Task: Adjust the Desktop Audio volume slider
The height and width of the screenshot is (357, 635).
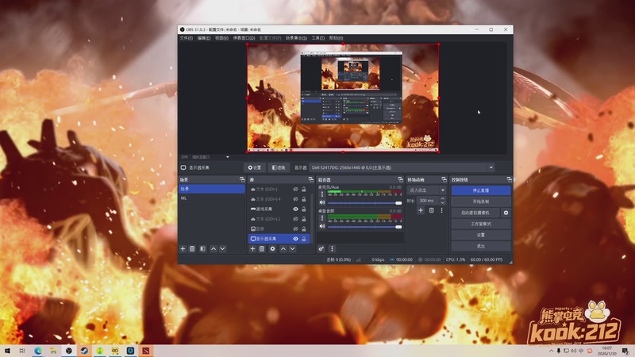Action: click(364, 227)
